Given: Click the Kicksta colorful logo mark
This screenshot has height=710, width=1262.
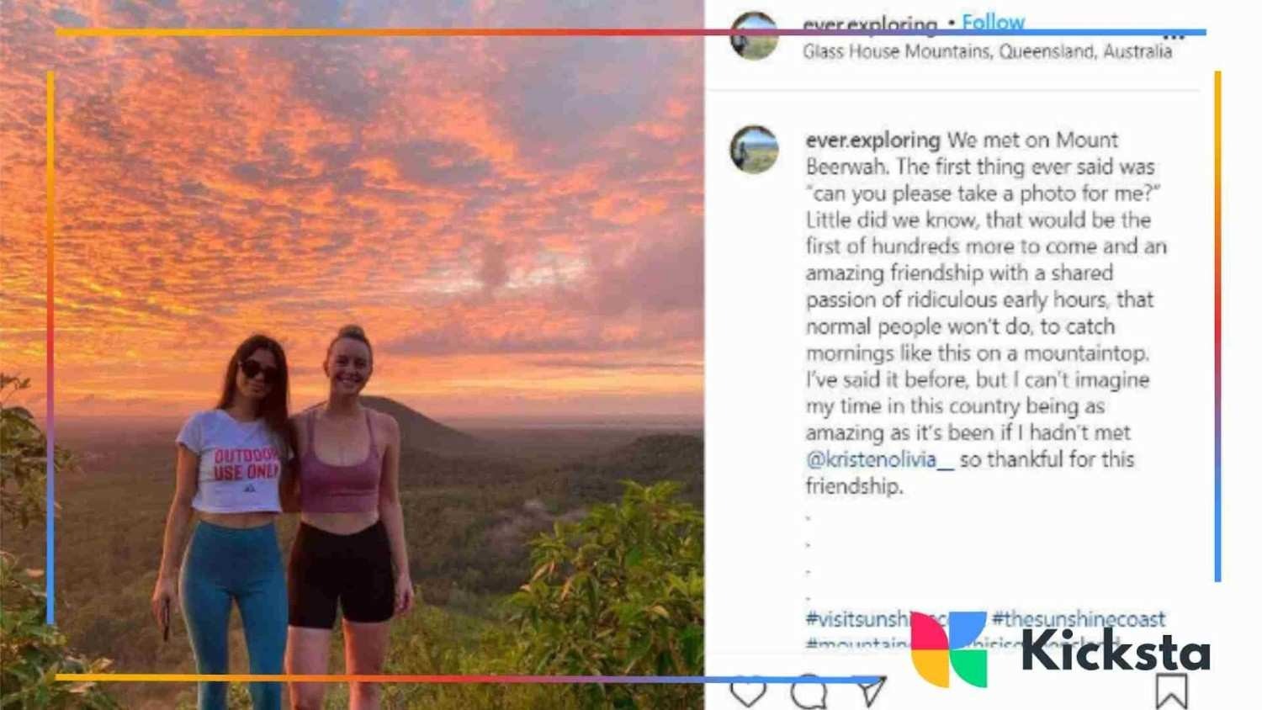Looking at the screenshot, I should click(x=949, y=649).
